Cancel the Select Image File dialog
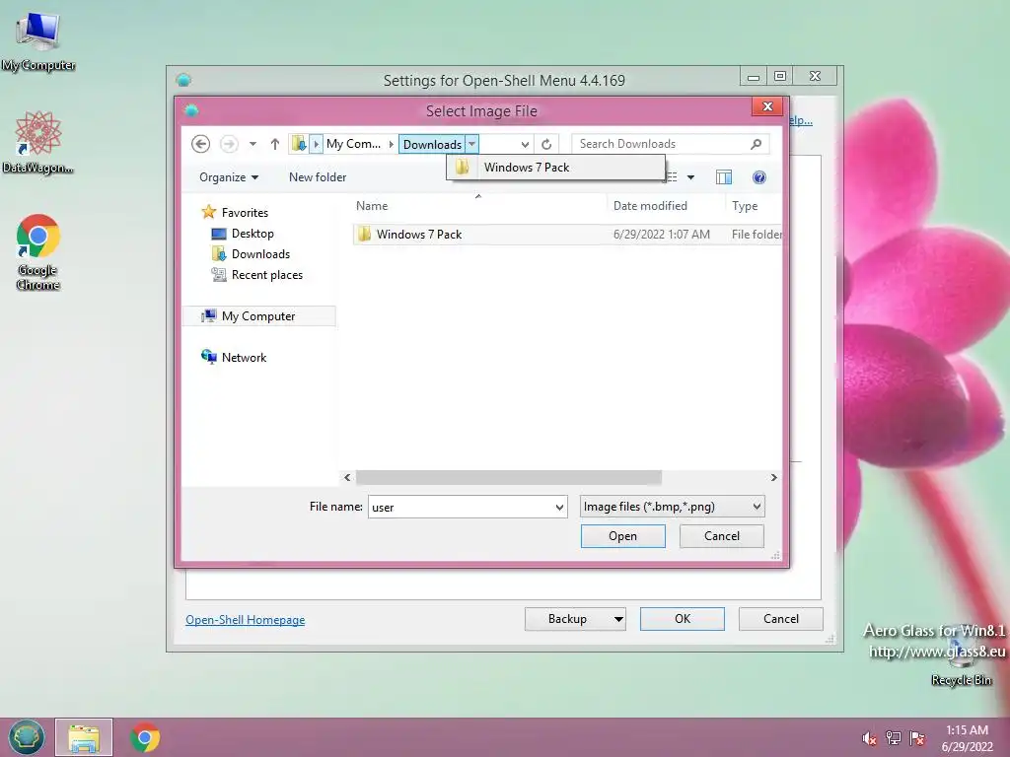1010x757 pixels. (x=721, y=536)
